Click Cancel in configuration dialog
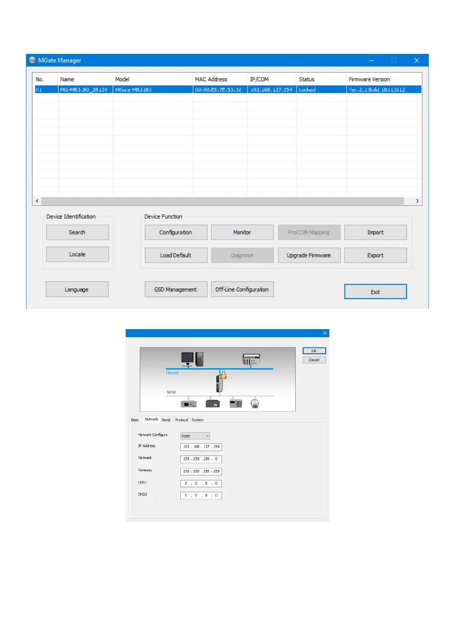 (x=314, y=360)
